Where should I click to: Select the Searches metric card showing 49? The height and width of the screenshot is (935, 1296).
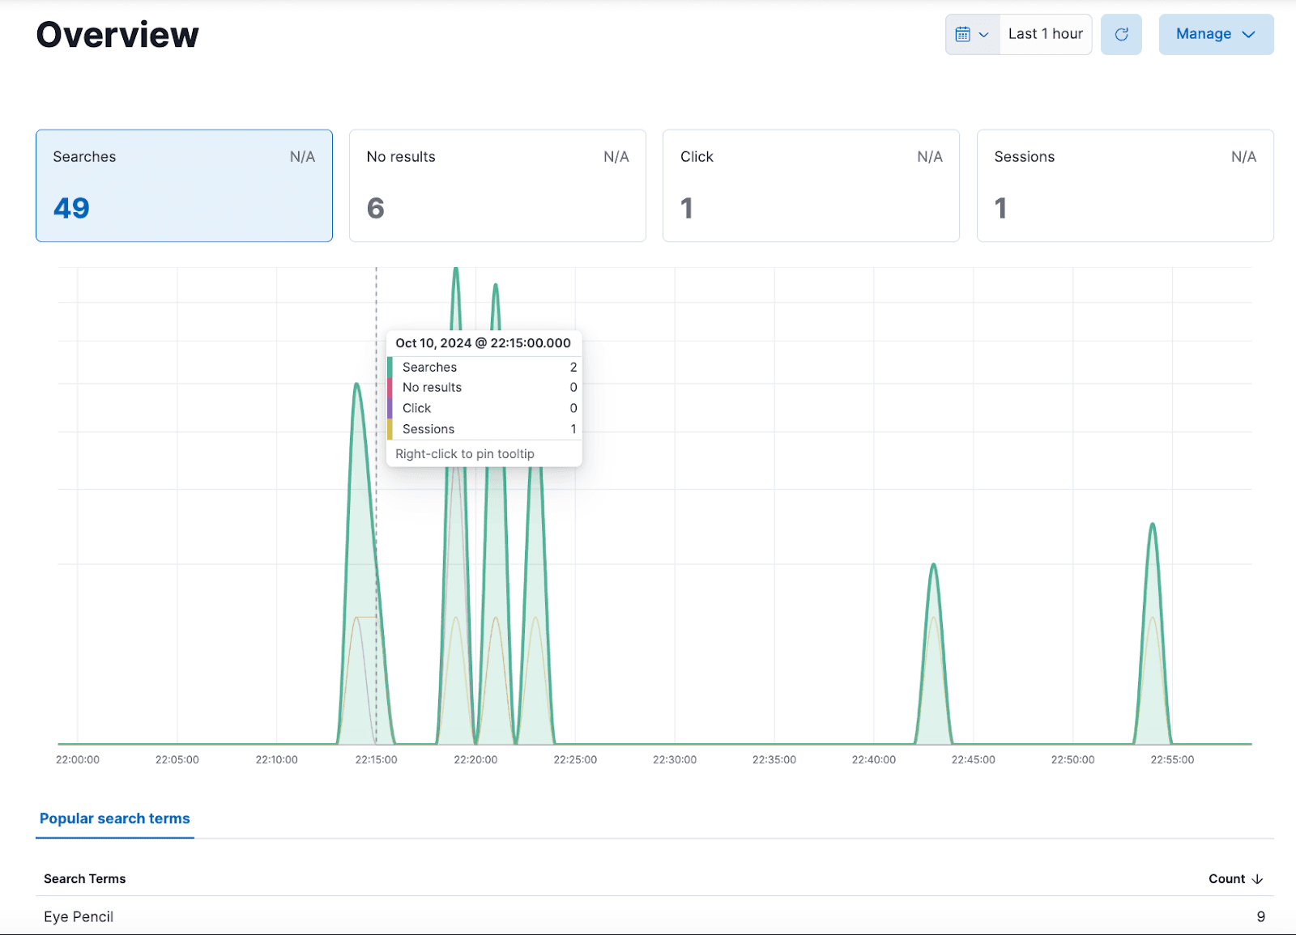(184, 185)
